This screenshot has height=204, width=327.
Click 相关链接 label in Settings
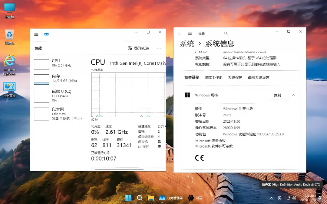[192, 77]
